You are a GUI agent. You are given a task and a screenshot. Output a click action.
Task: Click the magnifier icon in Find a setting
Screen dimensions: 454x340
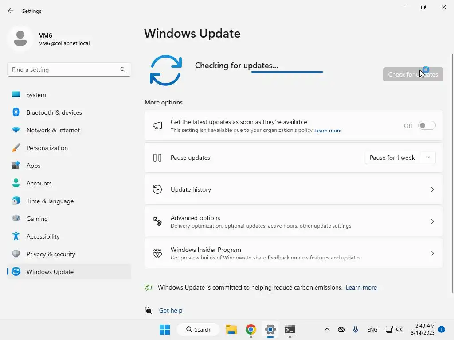(123, 70)
